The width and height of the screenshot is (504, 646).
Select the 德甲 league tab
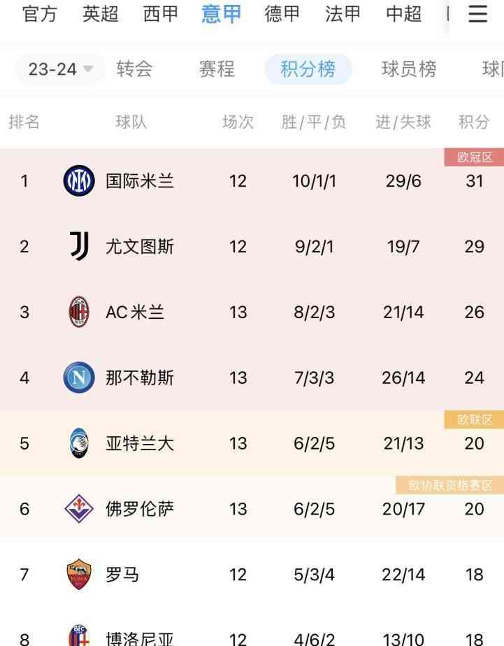point(282,14)
